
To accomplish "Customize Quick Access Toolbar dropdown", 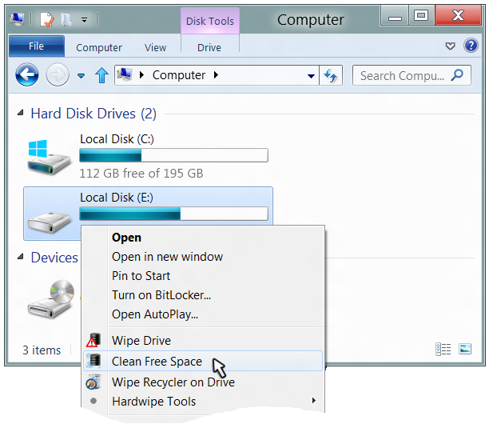I will (x=84, y=18).
